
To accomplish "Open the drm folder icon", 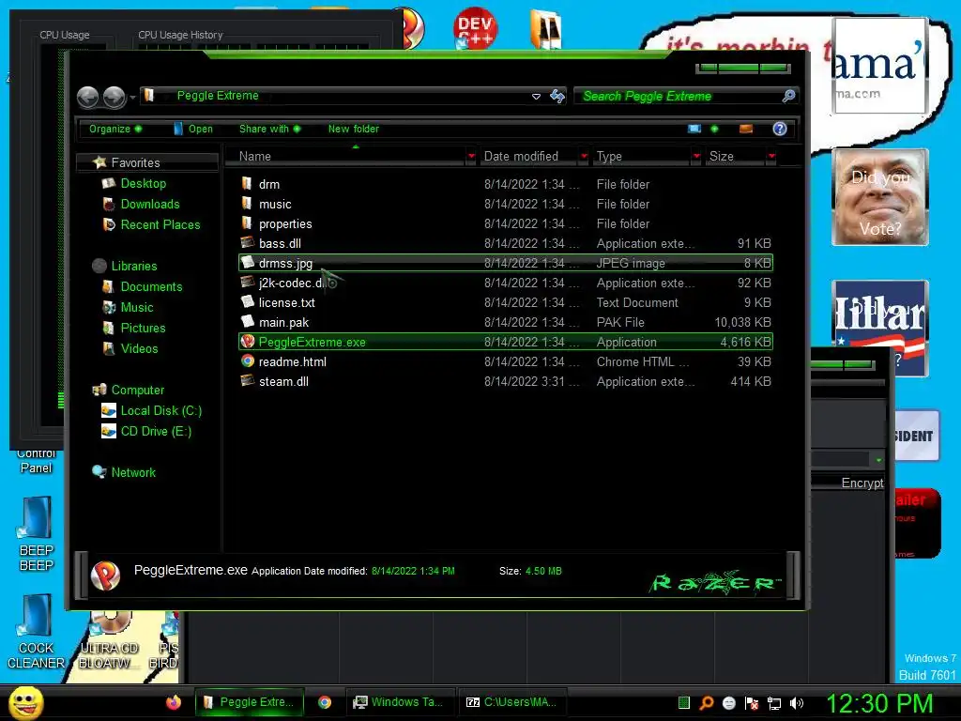I will (x=247, y=183).
